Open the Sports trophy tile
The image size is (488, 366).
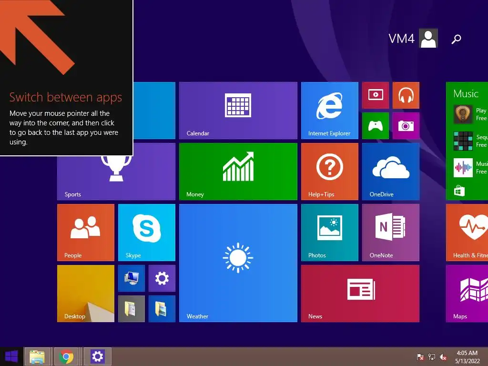coord(116,178)
